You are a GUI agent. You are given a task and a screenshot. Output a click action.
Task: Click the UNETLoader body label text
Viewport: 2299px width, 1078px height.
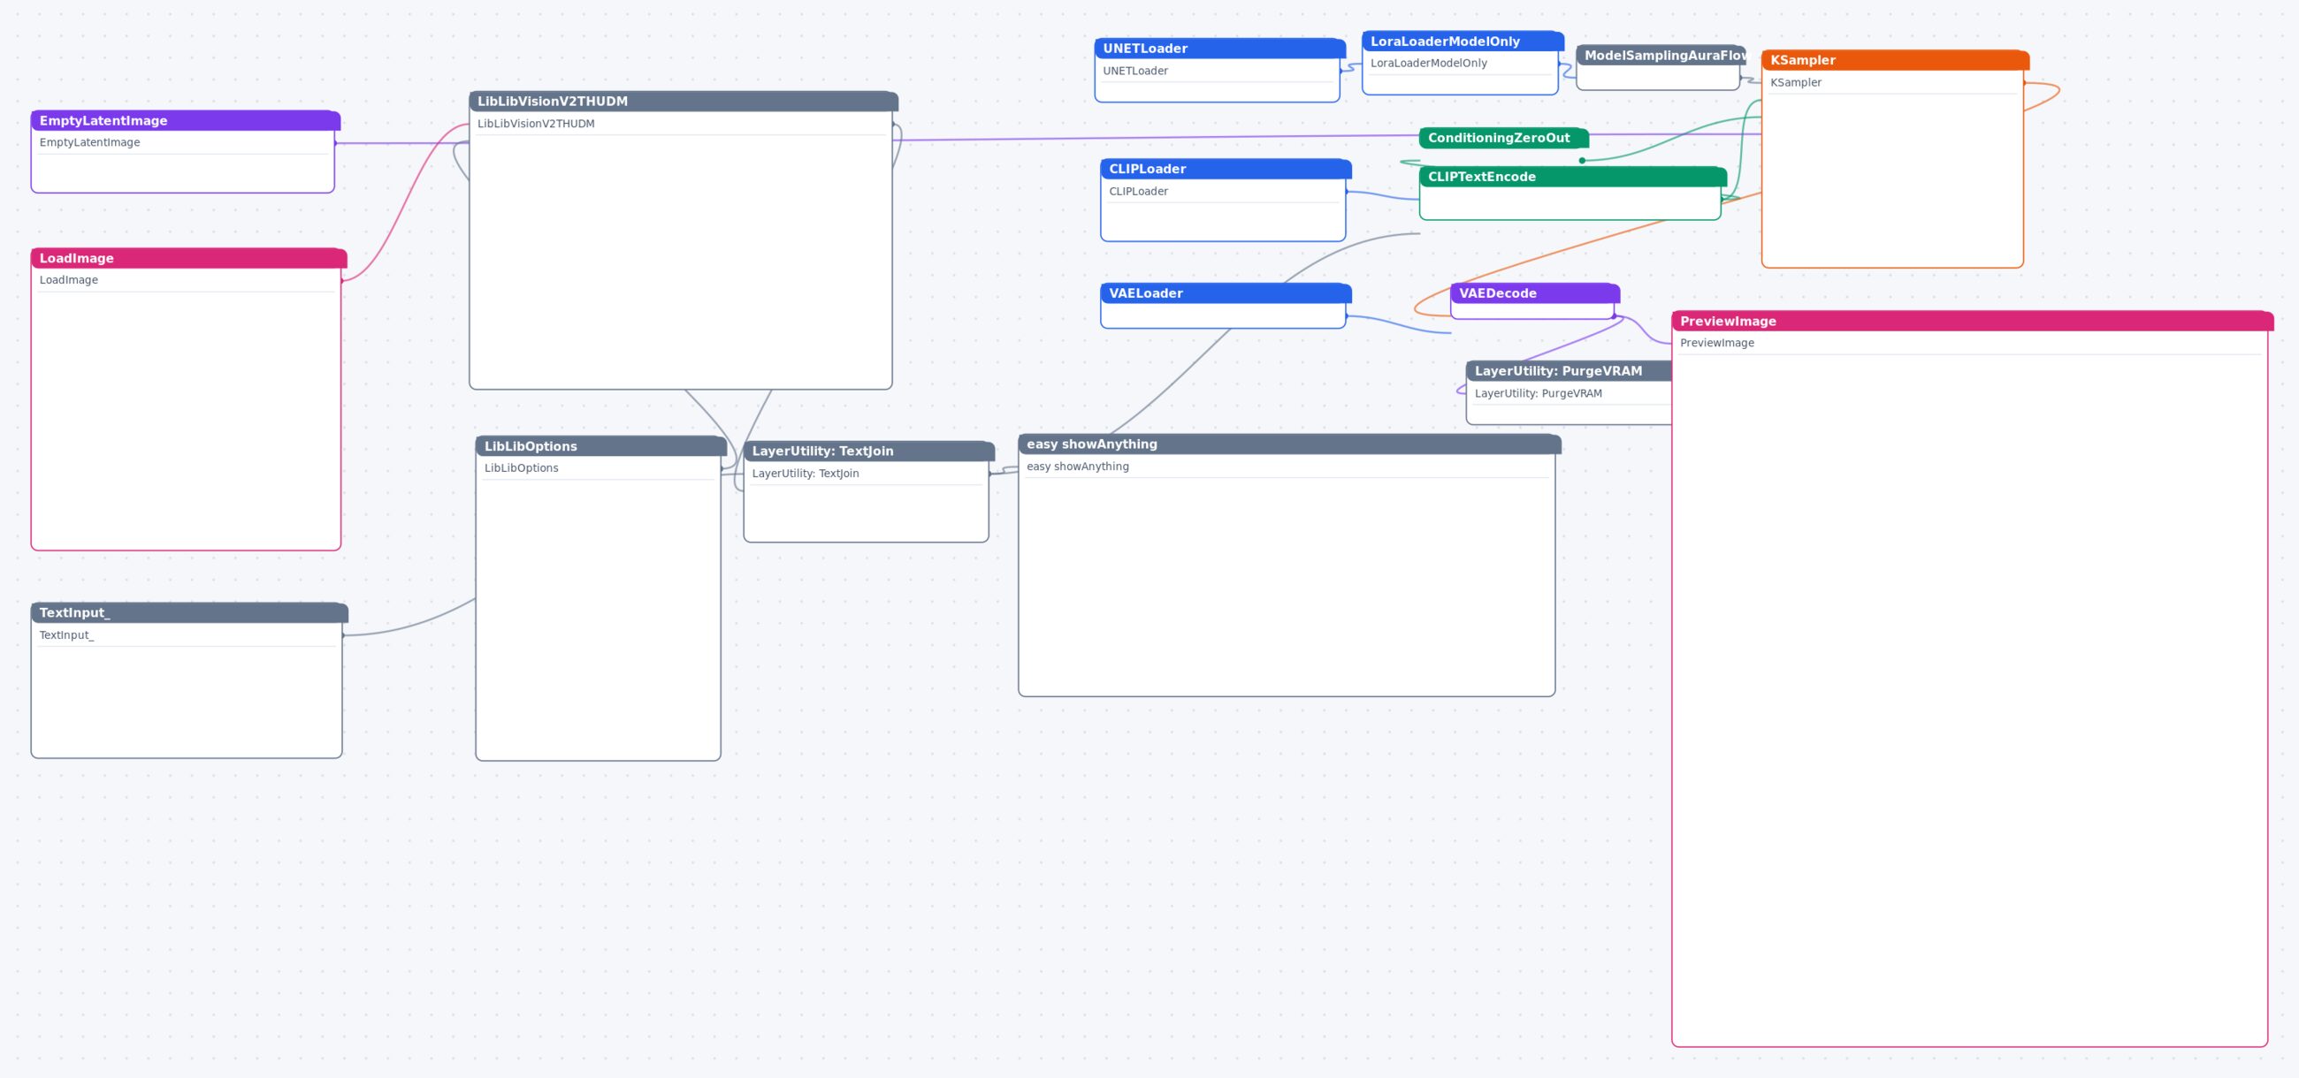tap(1135, 71)
